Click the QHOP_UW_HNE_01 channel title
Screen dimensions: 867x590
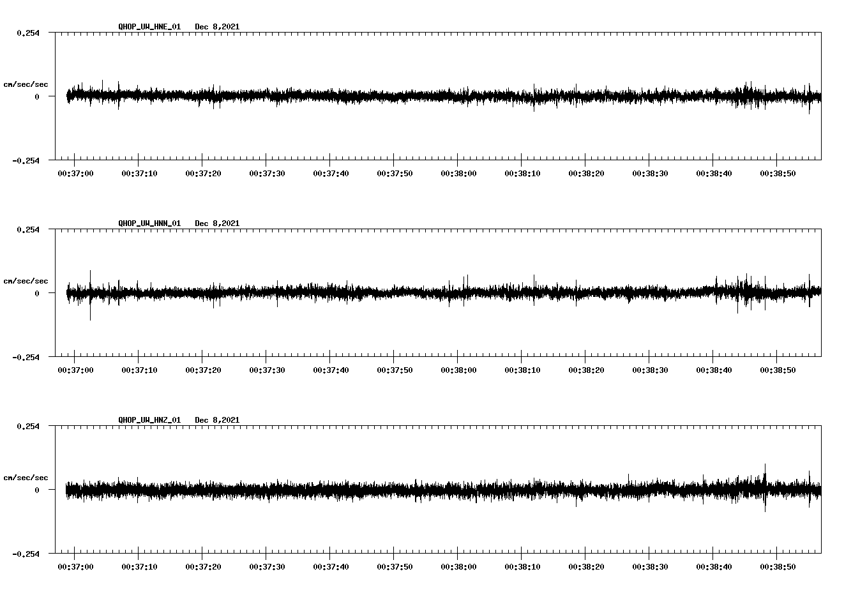coord(149,27)
